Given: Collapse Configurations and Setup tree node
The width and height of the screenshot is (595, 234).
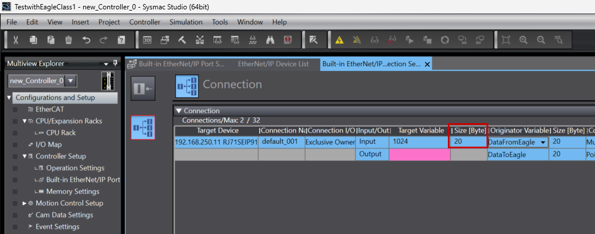Looking at the screenshot, I should (x=9, y=98).
